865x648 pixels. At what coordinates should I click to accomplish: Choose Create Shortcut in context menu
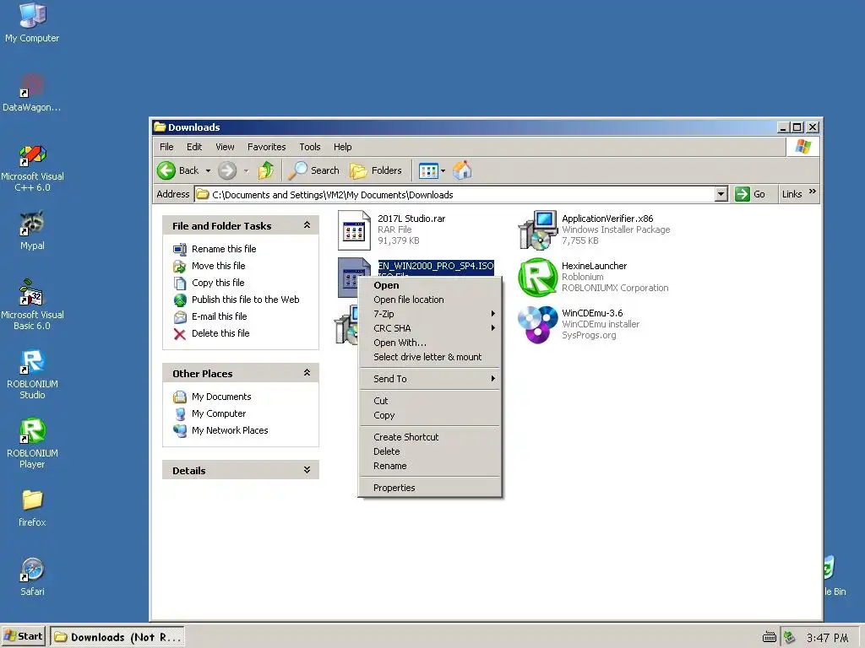[x=430, y=437]
